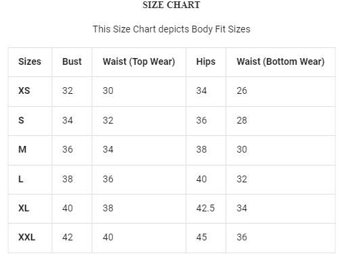Click the M size row label
The image size is (343, 262).
coord(22,149)
